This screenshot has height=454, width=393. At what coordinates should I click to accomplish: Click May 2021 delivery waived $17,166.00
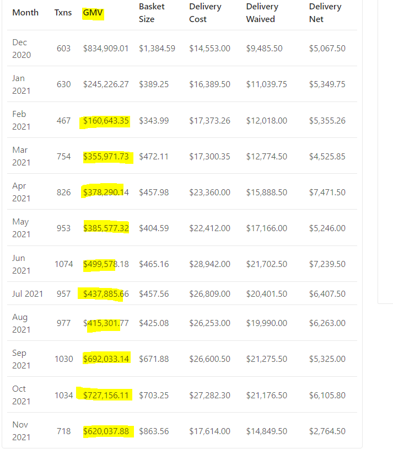pyautogui.click(x=267, y=228)
